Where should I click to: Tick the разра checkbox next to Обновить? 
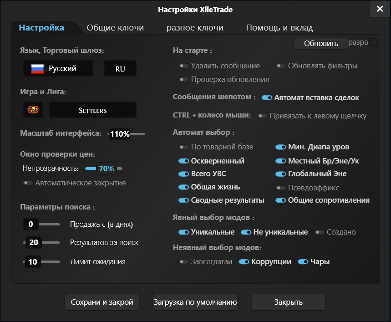pos(373,42)
